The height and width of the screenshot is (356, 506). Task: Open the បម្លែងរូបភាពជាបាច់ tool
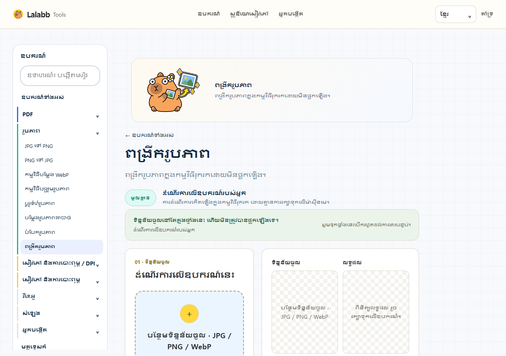(x=62, y=218)
